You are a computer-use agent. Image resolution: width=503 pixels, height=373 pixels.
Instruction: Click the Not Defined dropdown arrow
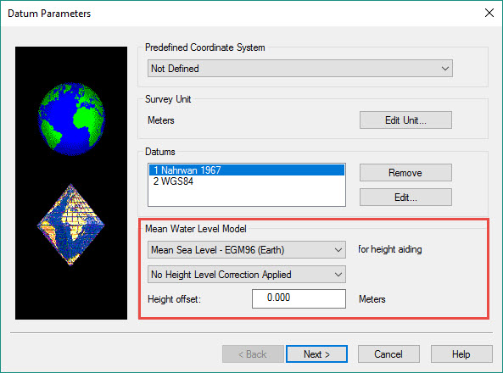click(x=444, y=69)
